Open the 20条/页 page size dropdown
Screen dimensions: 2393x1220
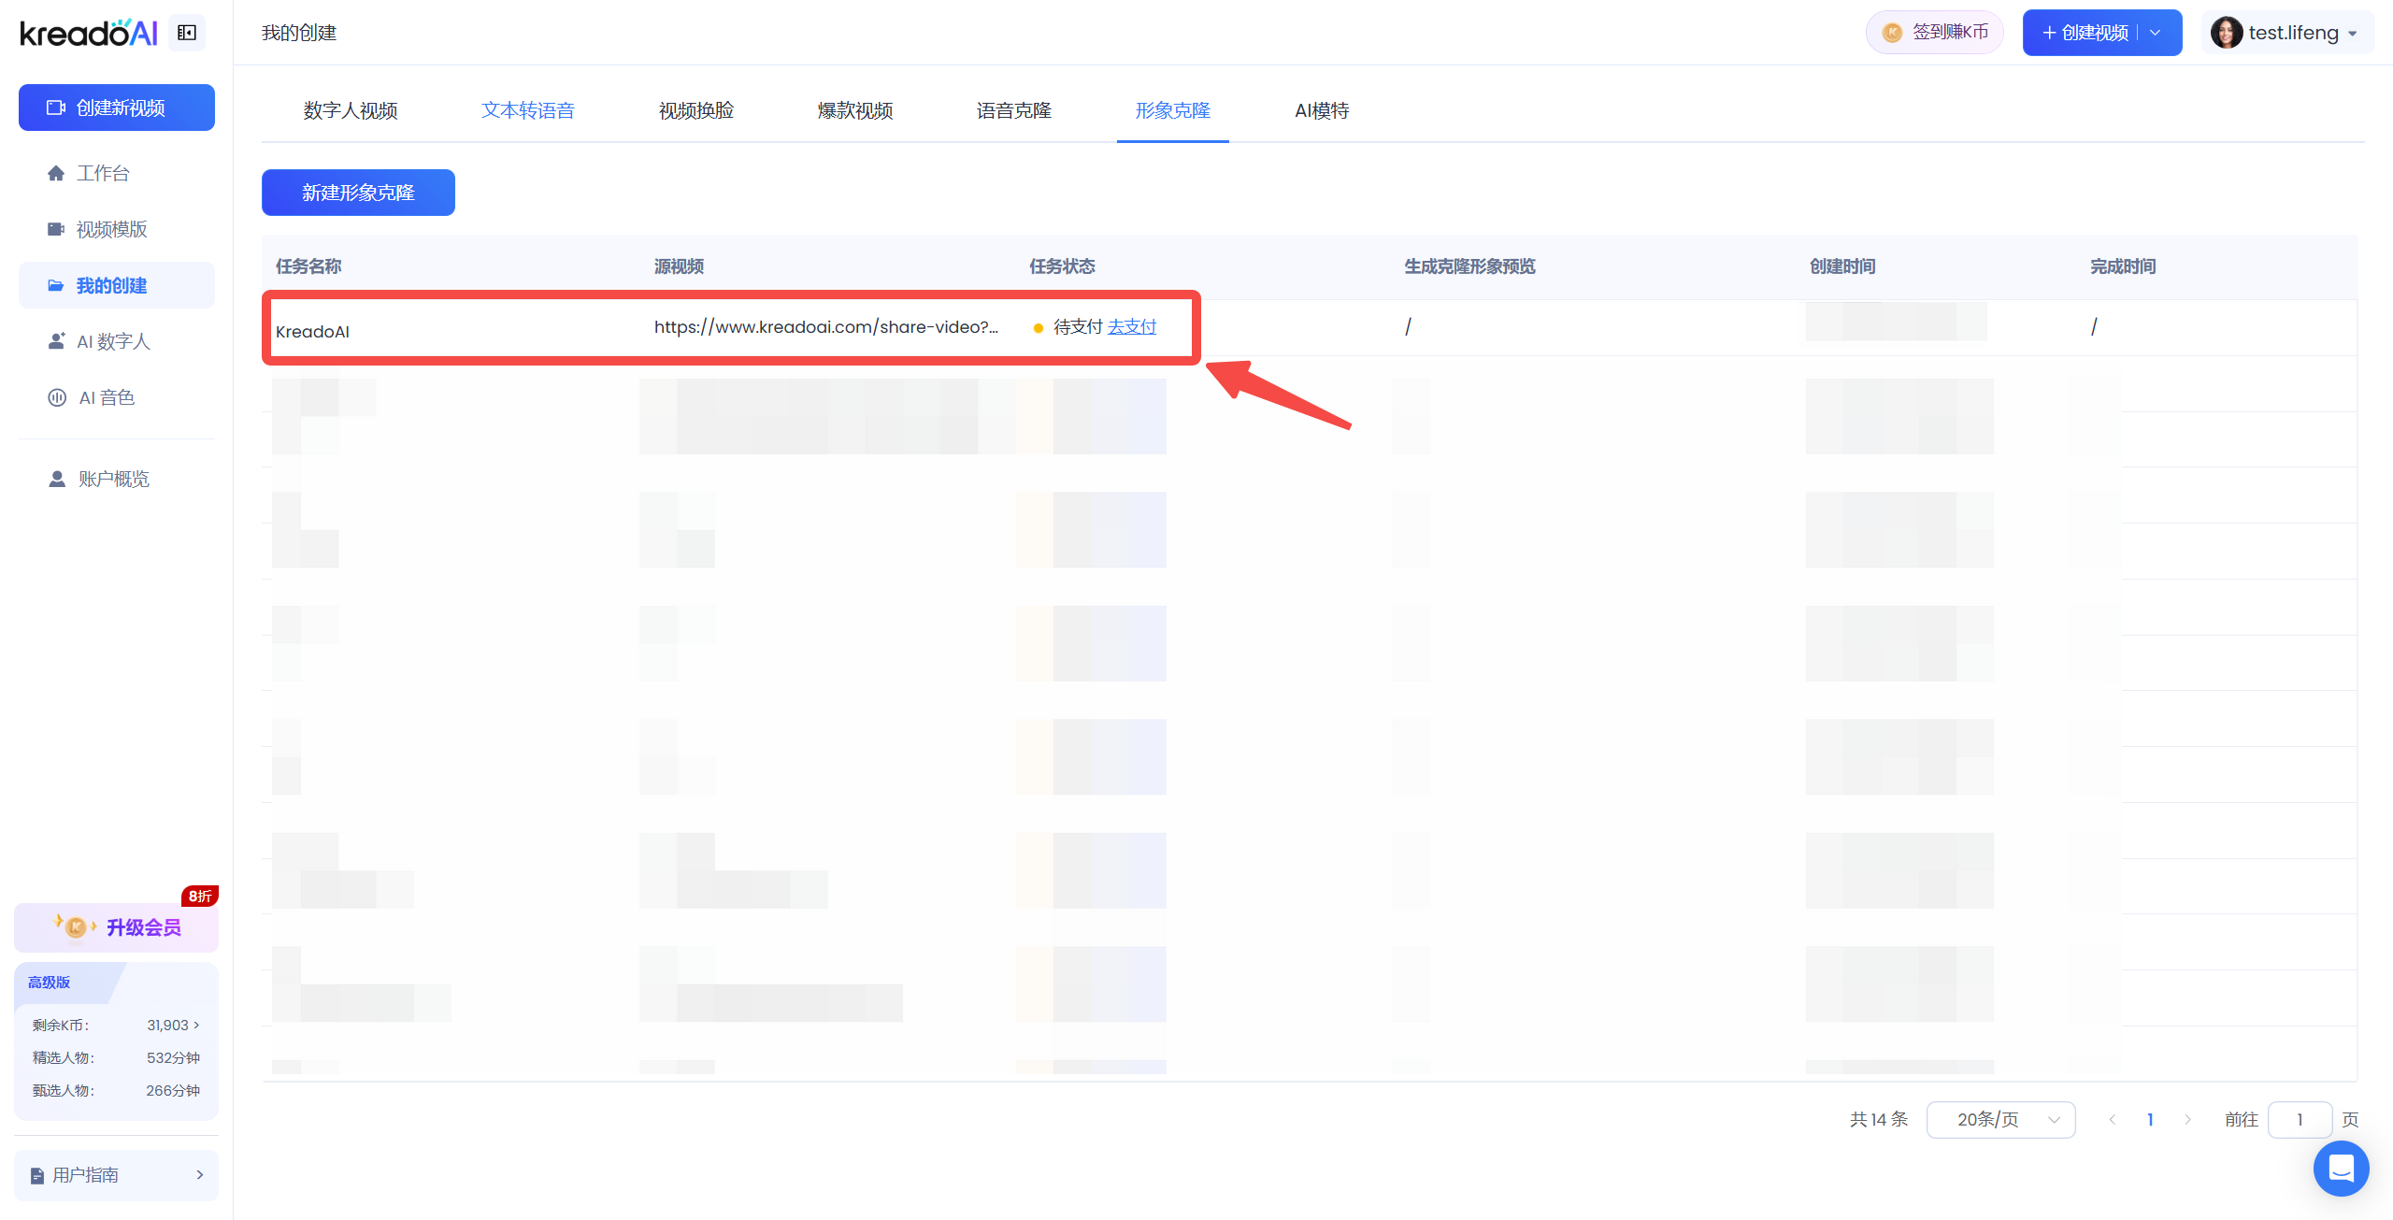pos(2000,1119)
